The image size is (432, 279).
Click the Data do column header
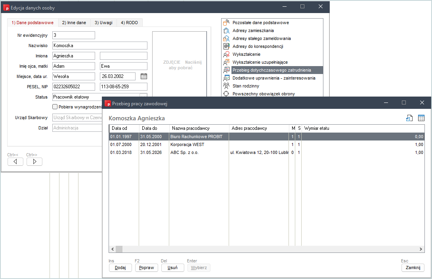pos(154,128)
